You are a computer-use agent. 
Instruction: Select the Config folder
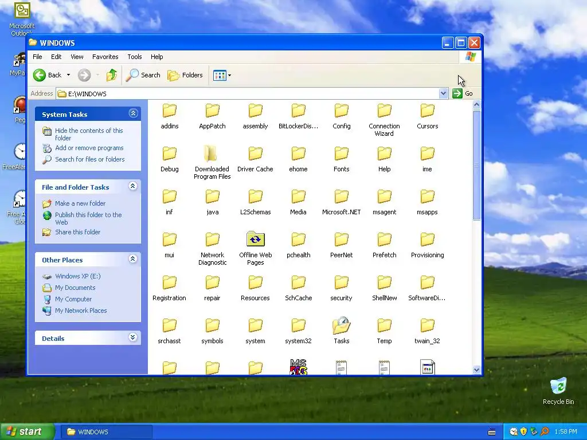pos(342,116)
